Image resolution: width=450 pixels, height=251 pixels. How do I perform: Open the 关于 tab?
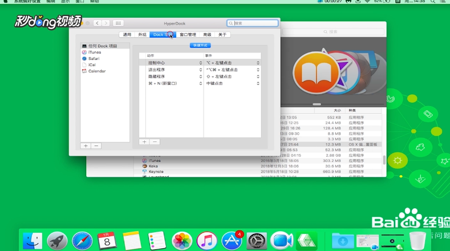pos(222,34)
